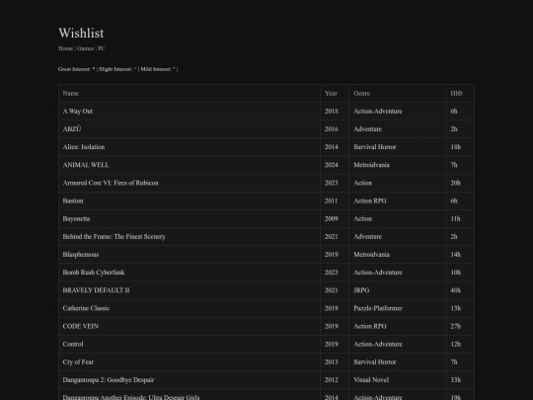
Task: Select Danganronpa 2: Goodbye Despair
Action: coord(109,380)
